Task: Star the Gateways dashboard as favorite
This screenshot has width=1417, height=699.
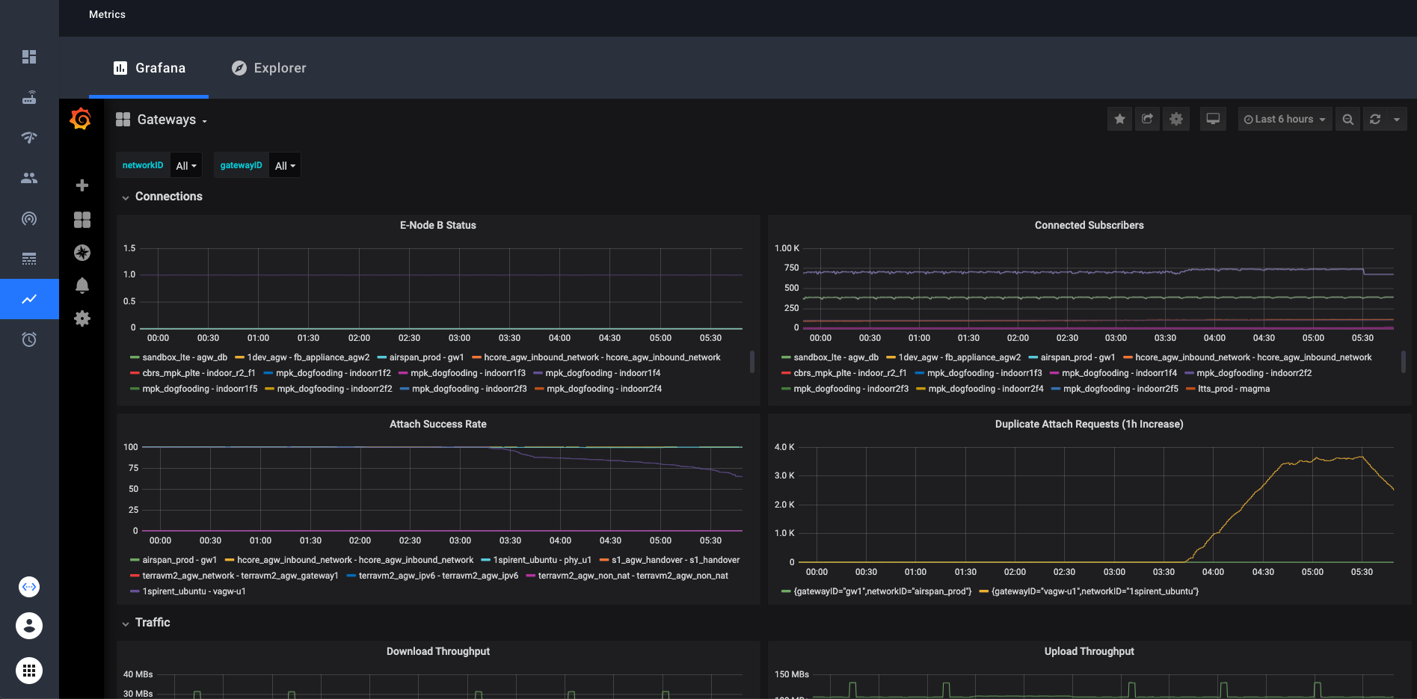Action: (1119, 118)
